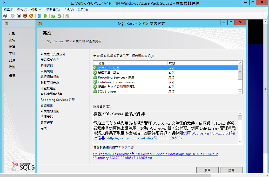Sort by the 狀態 column header
The image size is (269, 177).
tap(203, 63)
